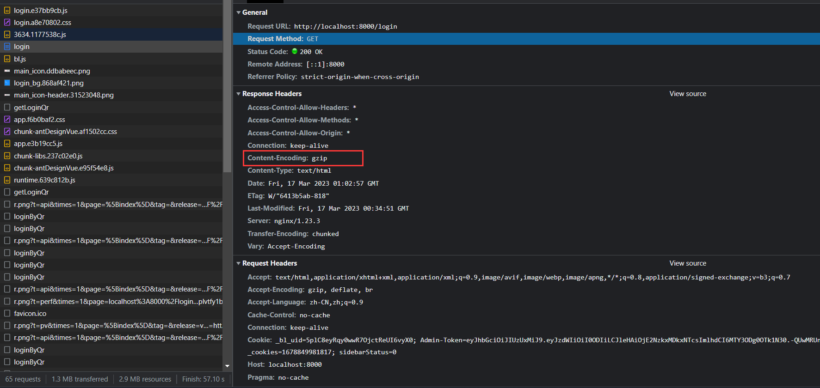Click the script icon next to 3634.1177538c.js
Viewport: 820px width, 388px height.
click(x=7, y=34)
